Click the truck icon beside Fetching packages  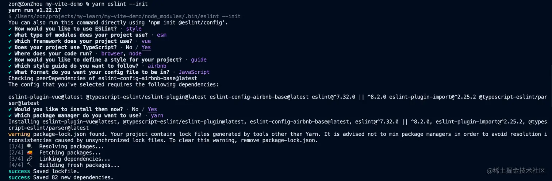30,153
